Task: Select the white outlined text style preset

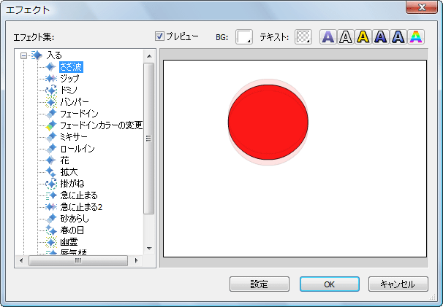Action: coord(346,37)
